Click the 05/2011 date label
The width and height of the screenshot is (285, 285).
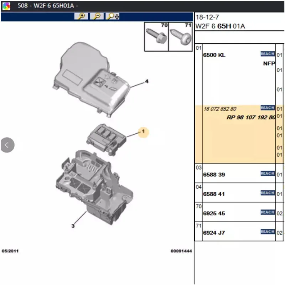(x=10, y=251)
